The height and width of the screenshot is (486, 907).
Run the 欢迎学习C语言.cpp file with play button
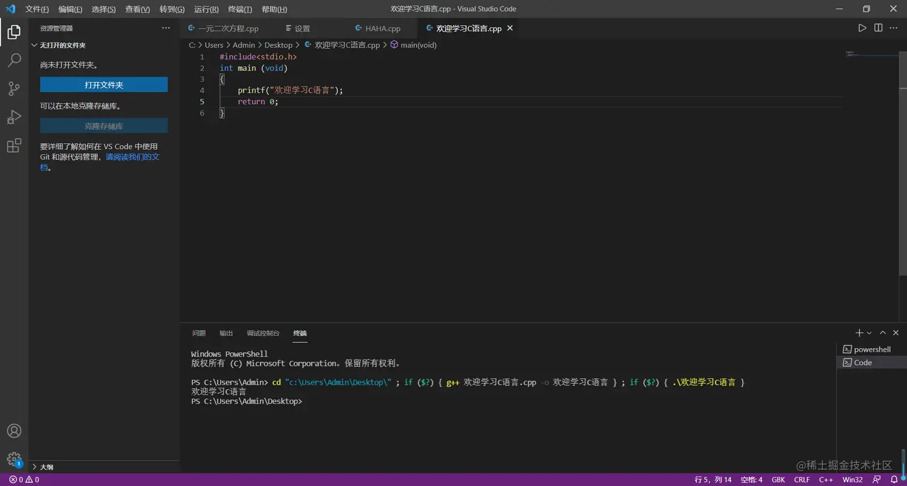[862, 28]
